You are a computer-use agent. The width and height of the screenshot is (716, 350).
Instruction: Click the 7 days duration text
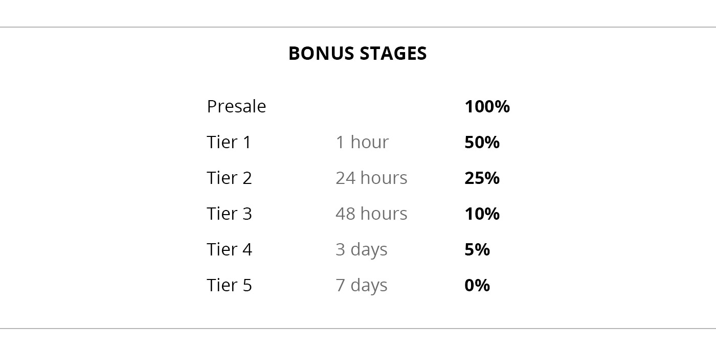(x=362, y=286)
